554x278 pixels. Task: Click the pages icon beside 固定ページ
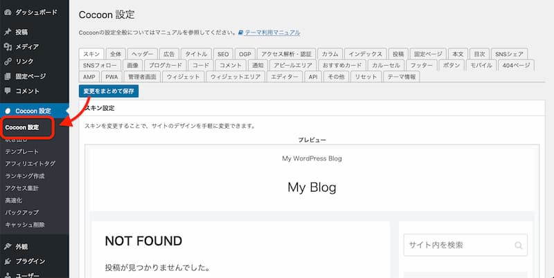[8, 76]
